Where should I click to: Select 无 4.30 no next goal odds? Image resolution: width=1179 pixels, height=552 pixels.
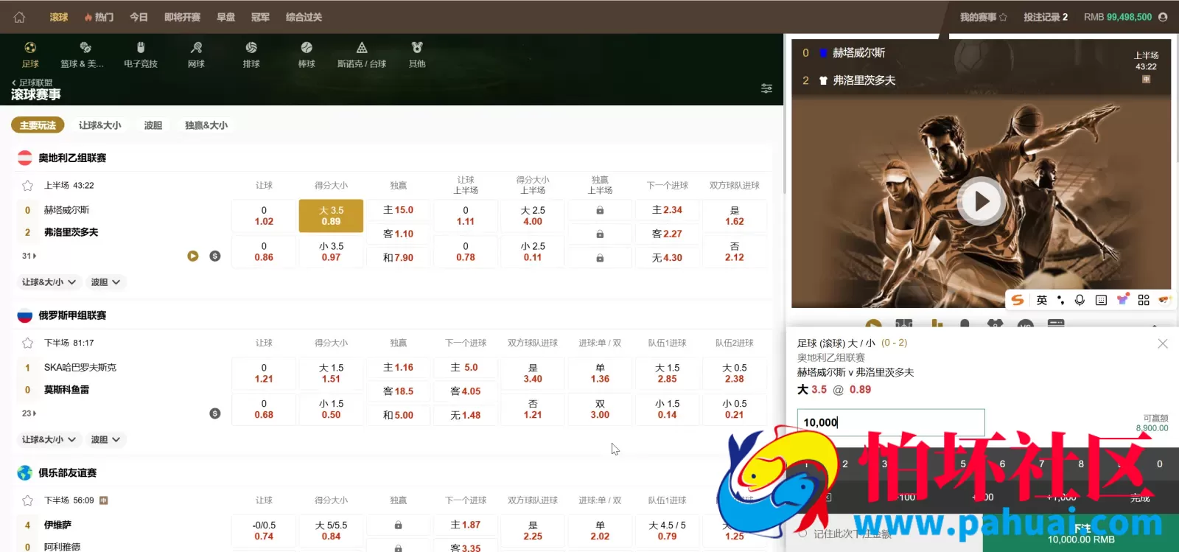(x=667, y=258)
